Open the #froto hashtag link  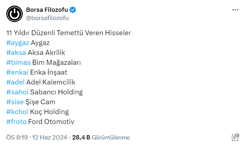[16, 122]
